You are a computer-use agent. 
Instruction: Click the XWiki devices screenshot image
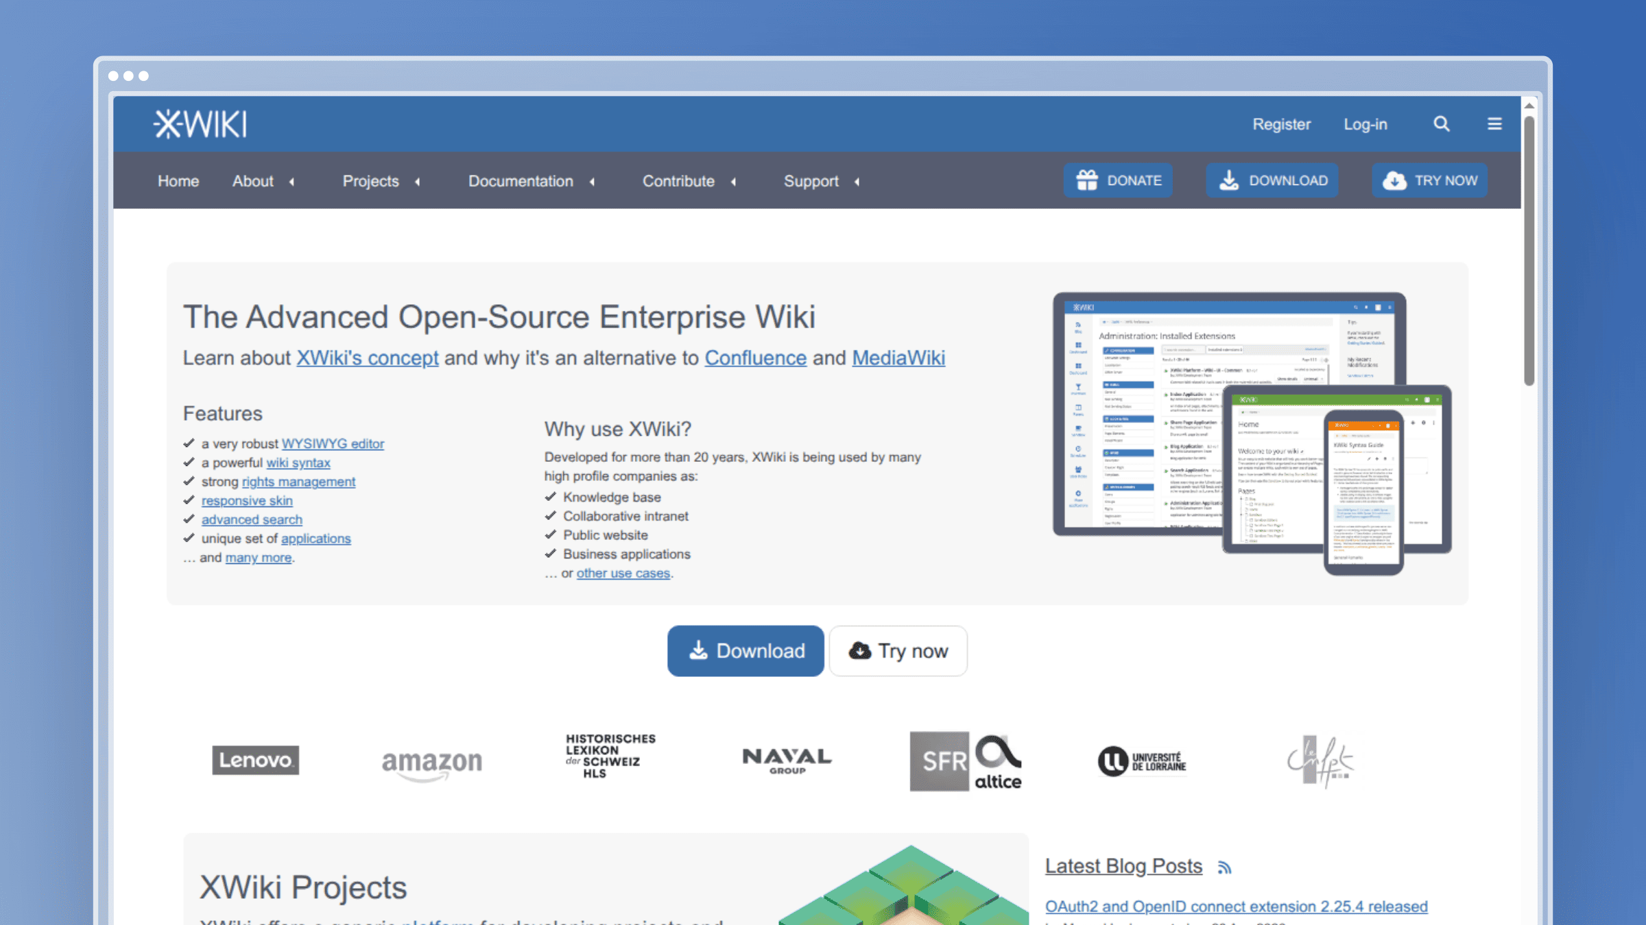1252,433
